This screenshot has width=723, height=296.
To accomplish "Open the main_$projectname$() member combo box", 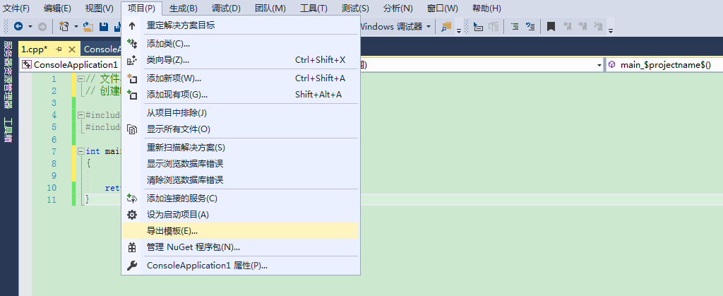I will 664,64.
